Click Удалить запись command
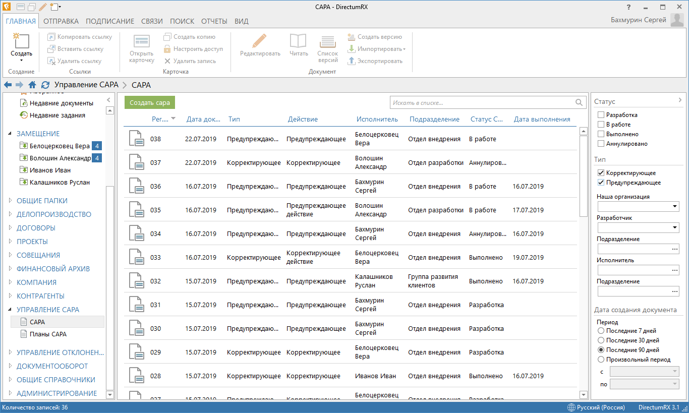Image resolution: width=689 pixels, height=413 pixels. (190, 61)
